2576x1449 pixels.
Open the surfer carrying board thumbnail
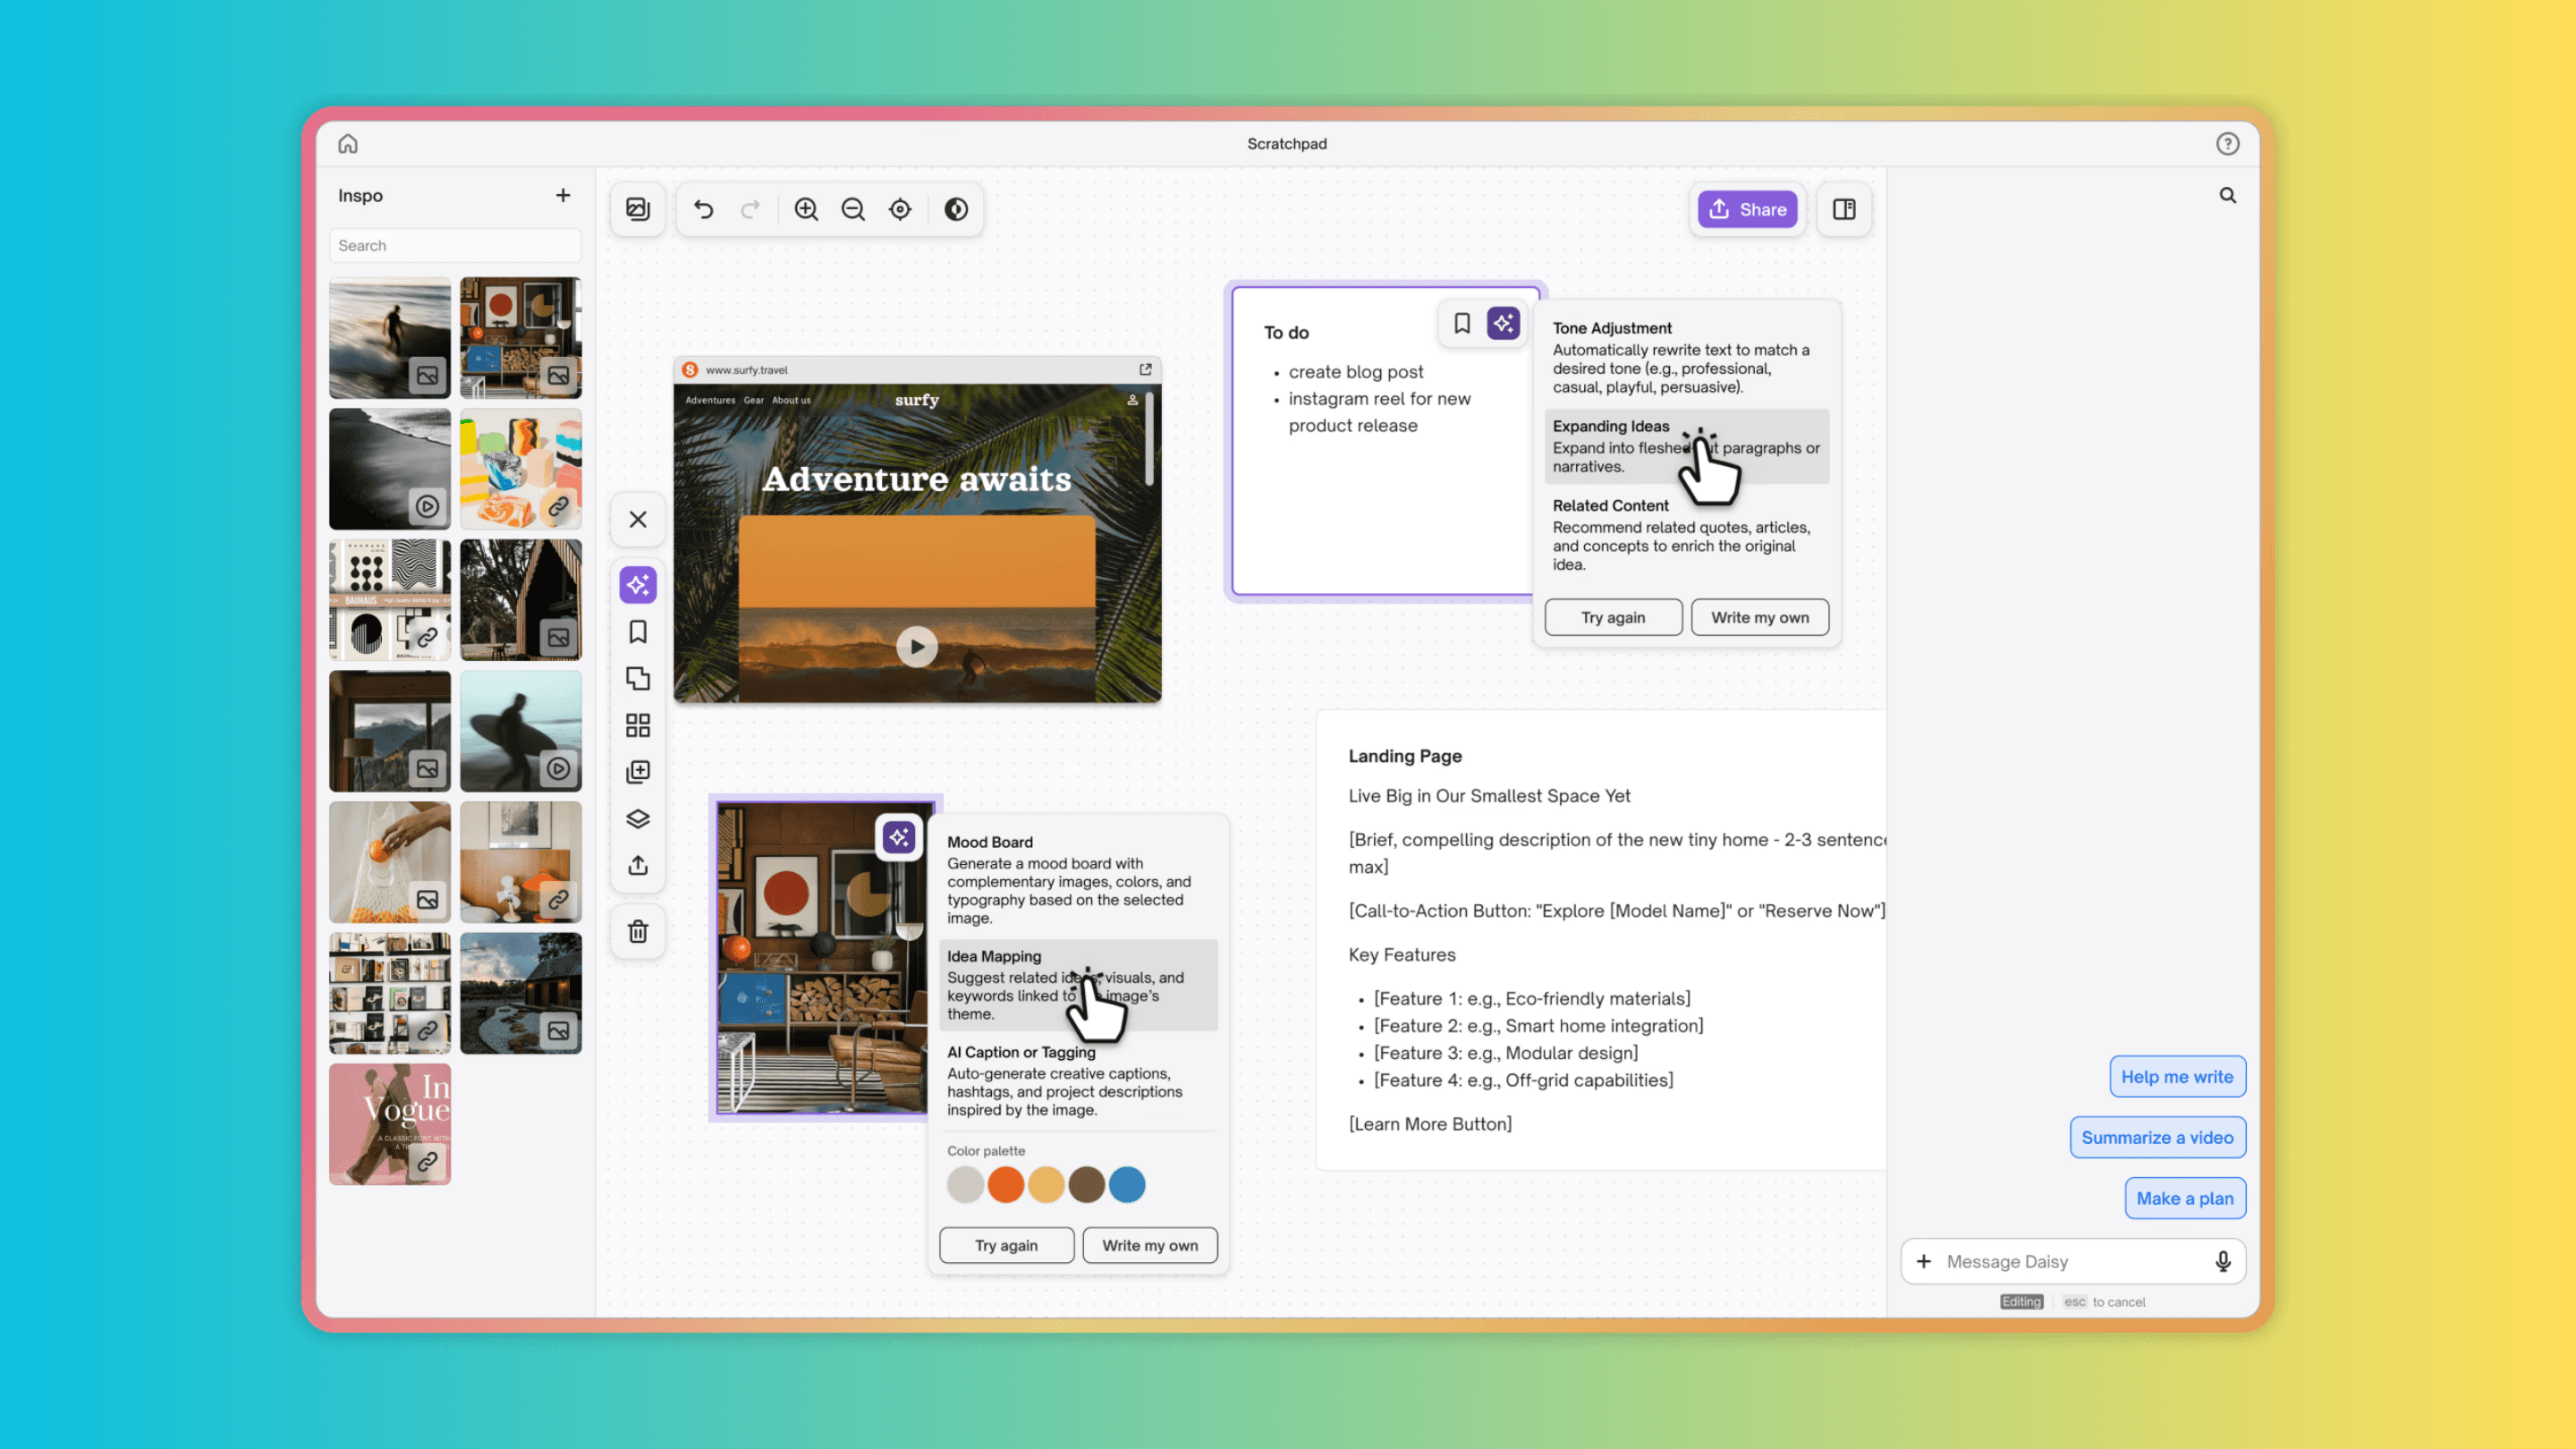point(521,731)
